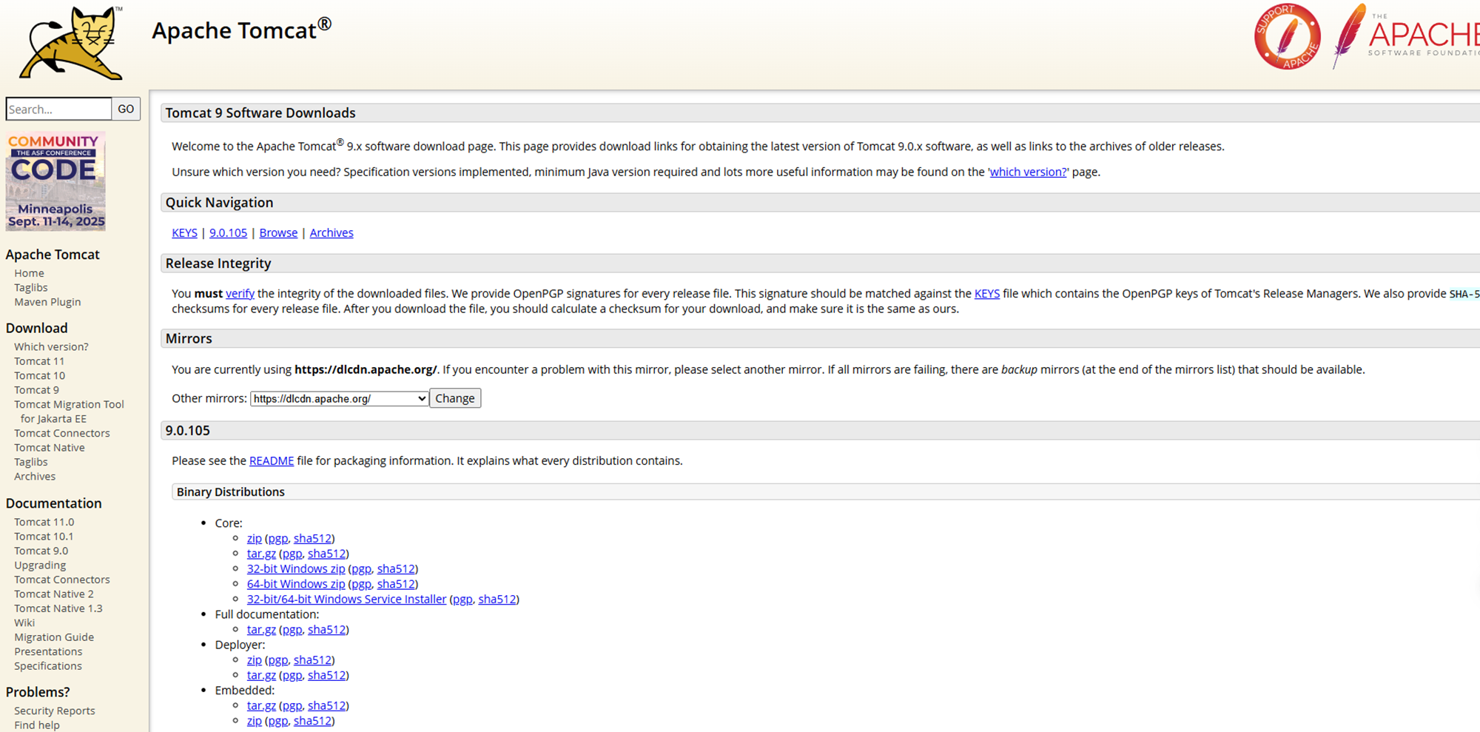
Task: Open the Community Code conference banner
Action: pos(55,181)
